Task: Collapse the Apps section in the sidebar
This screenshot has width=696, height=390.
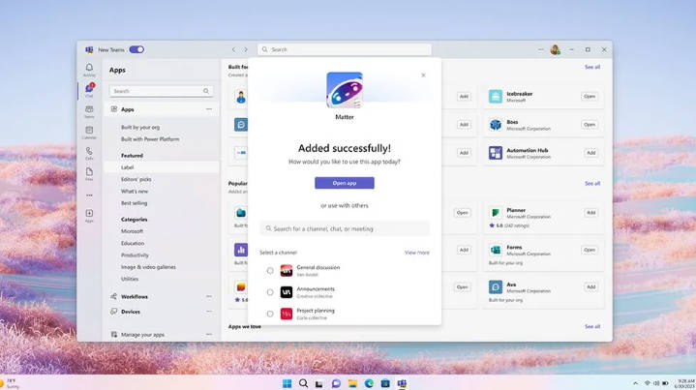Action: pyautogui.click(x=209, y=109)
